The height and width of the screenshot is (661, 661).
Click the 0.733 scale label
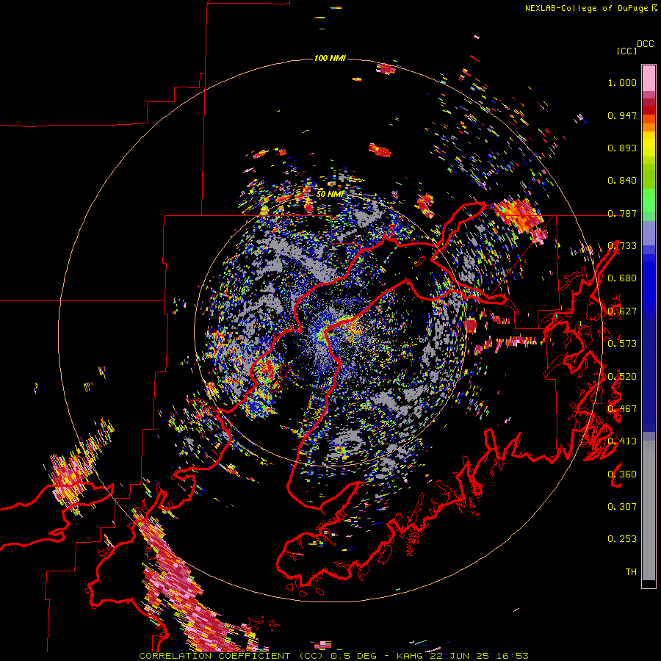(x=622, y=246)
